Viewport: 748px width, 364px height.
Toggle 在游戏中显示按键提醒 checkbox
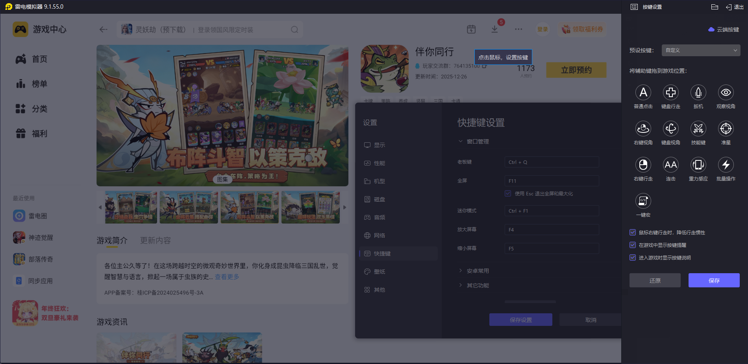click(x=633, y=245)
